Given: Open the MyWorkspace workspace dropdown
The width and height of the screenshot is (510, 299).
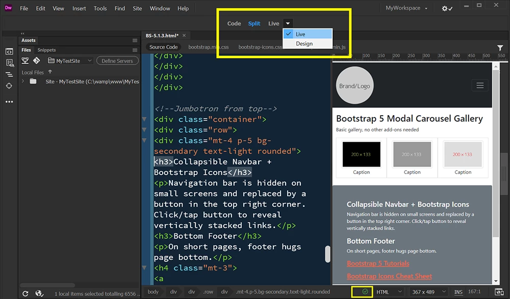Looking at the screenshot, I should [406, 8].
